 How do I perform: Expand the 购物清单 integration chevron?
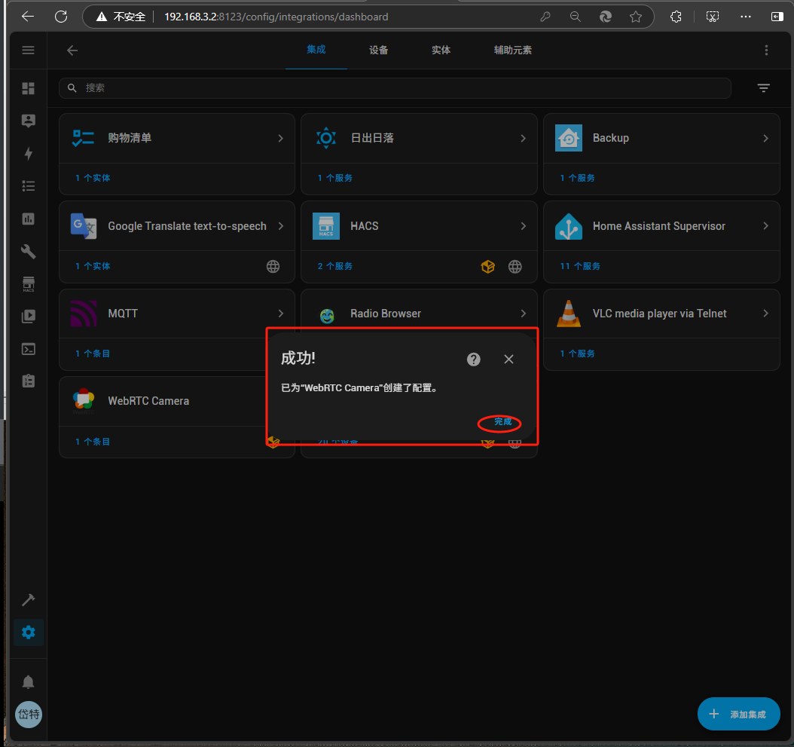280,139
